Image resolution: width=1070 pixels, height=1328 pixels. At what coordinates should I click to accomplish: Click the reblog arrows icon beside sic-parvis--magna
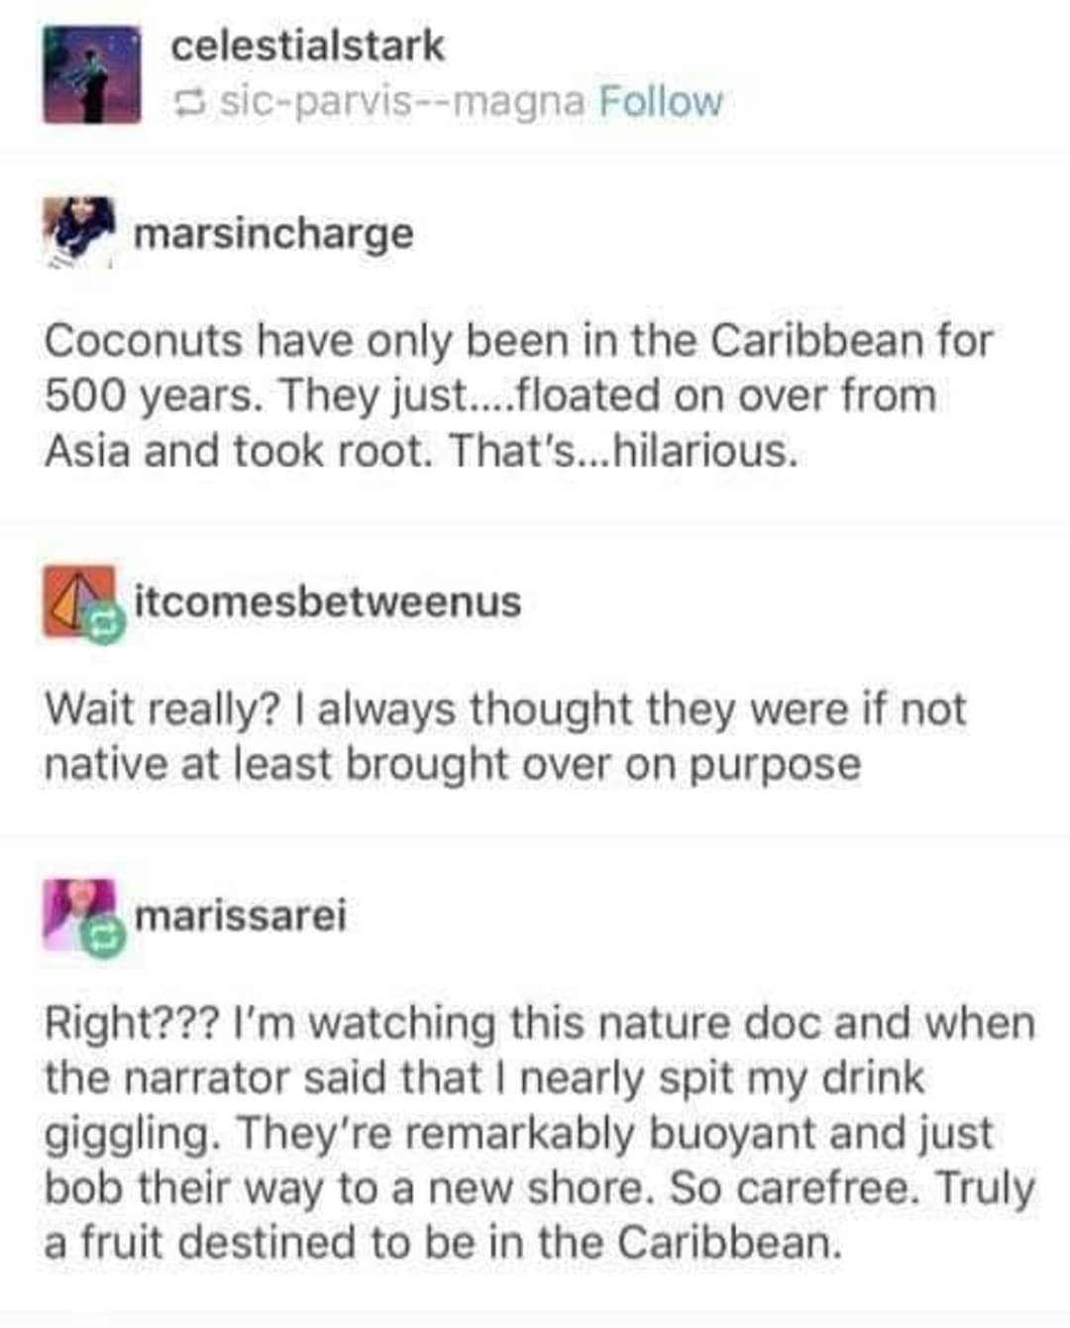point(187,102)
